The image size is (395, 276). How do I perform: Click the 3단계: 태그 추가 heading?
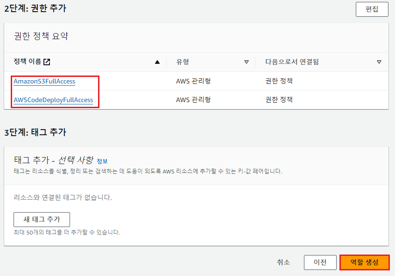(35, 132)
